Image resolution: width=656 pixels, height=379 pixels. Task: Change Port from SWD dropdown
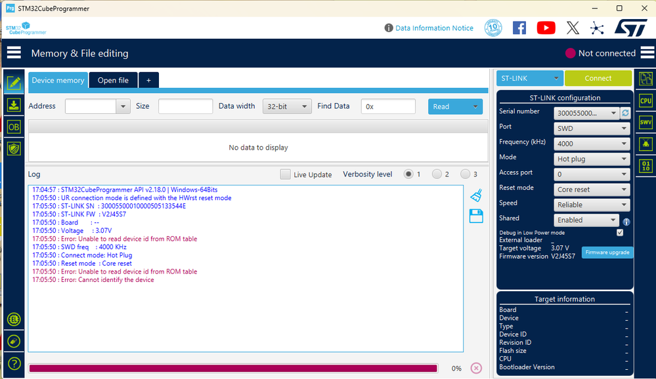click(x=591, y=128)
